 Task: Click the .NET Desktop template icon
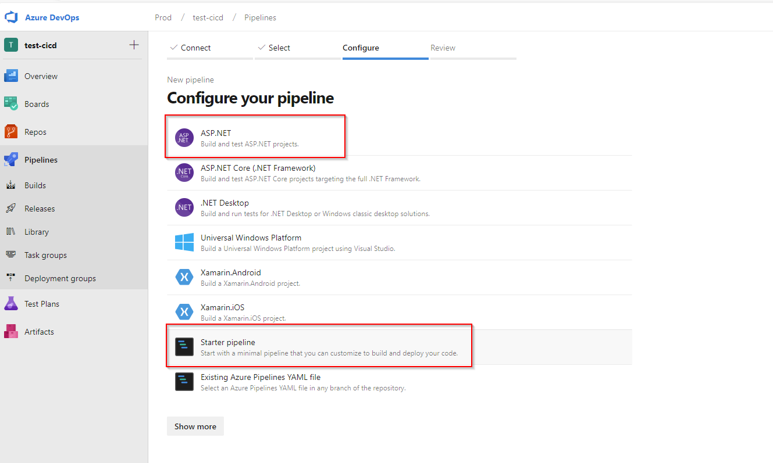click(x=184, y=208)
